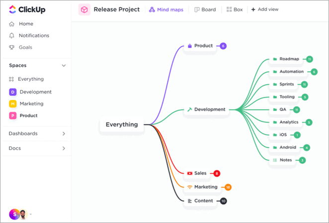
Task: Open the Notifications bell item
Action: 33,36
